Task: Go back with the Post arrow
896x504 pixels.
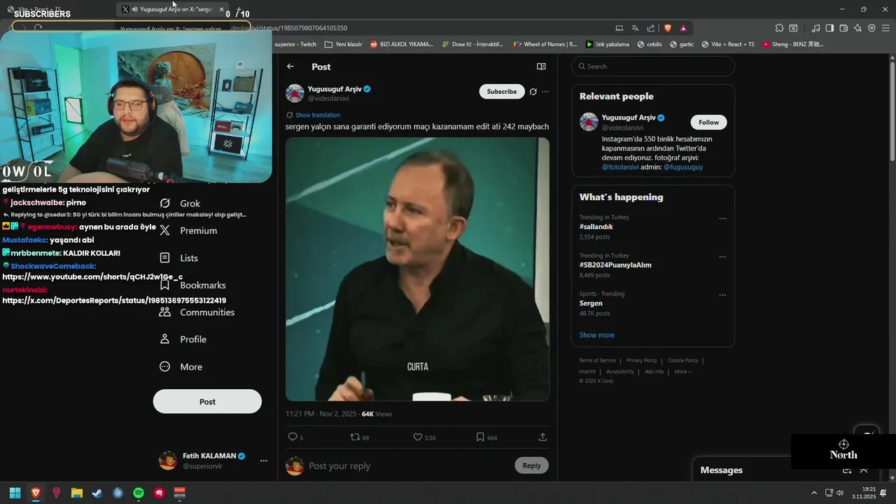Action: pyautogui.click(x=290, y=66)
